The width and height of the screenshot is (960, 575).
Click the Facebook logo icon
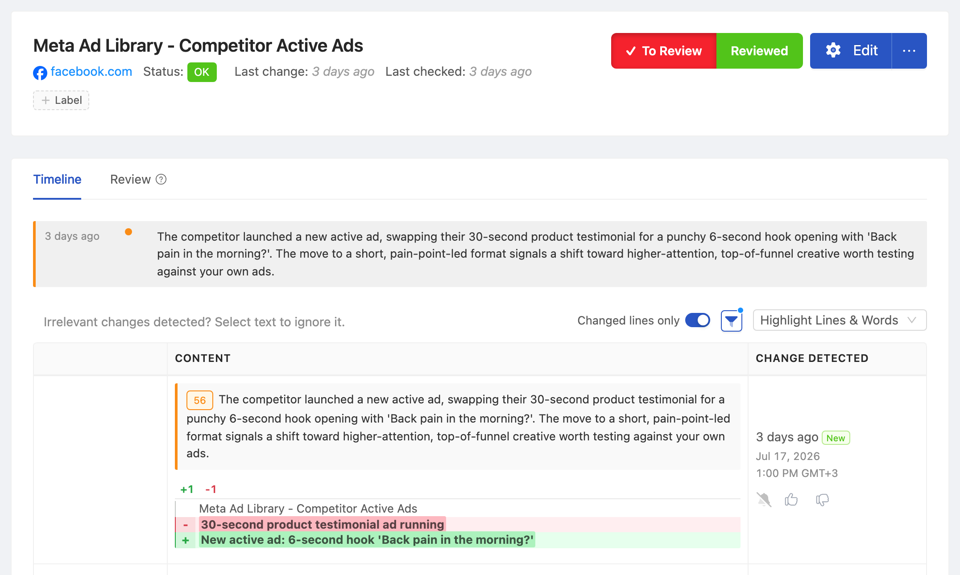pos(40,73)
